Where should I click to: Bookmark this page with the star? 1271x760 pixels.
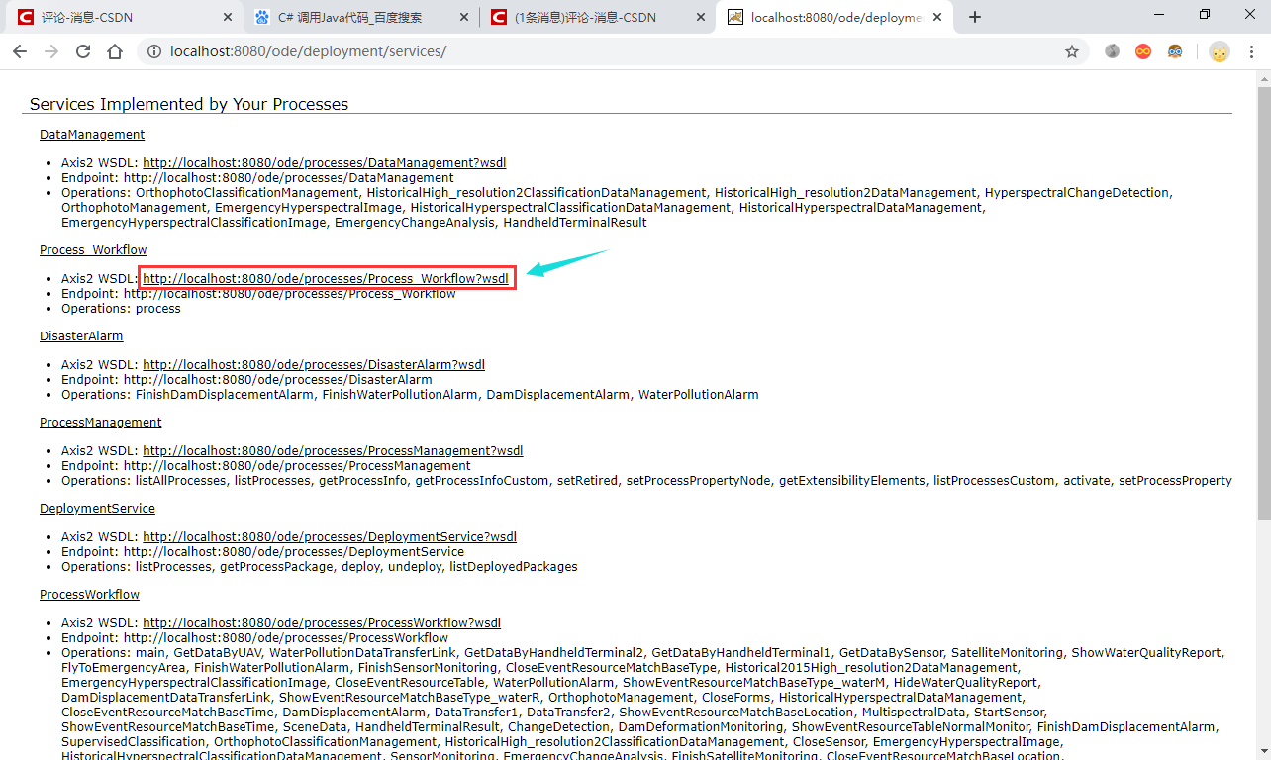[x=1072, y=50]
